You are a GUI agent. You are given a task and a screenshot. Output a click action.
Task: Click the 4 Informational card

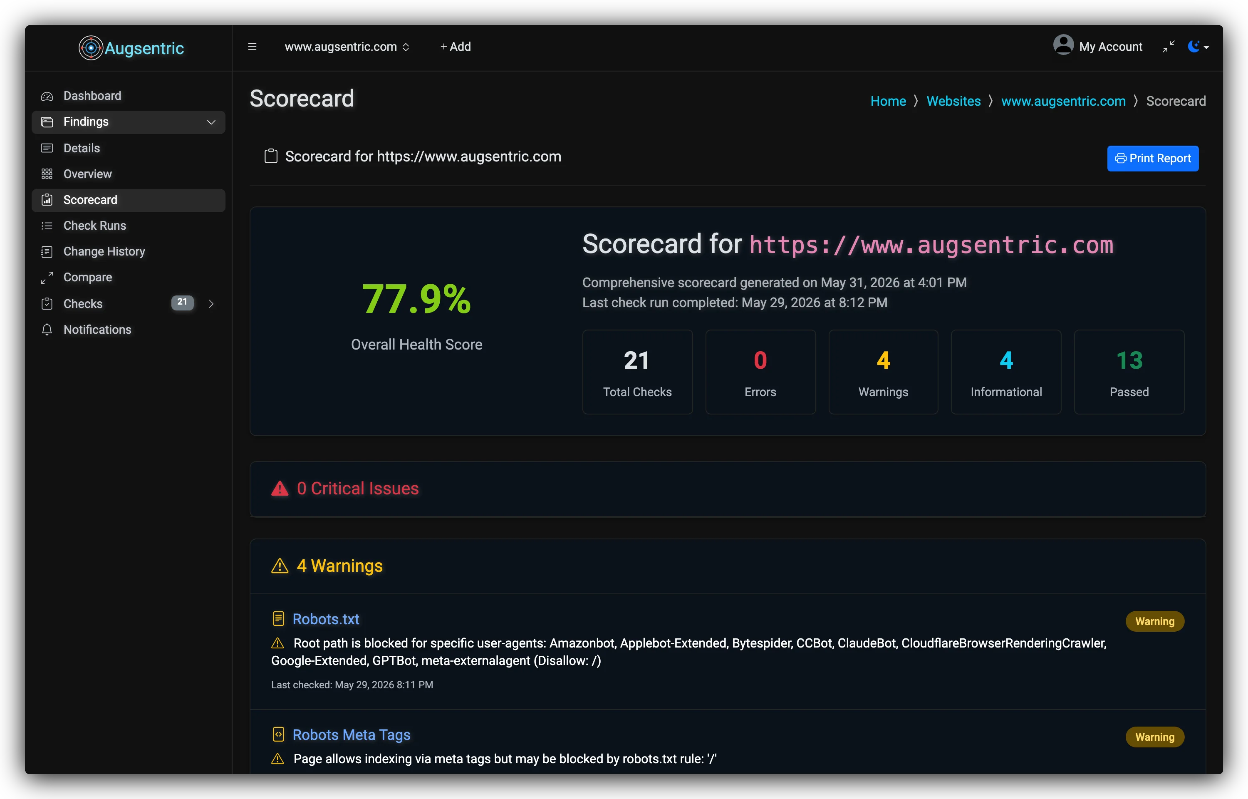click(x=1006, y=372)
